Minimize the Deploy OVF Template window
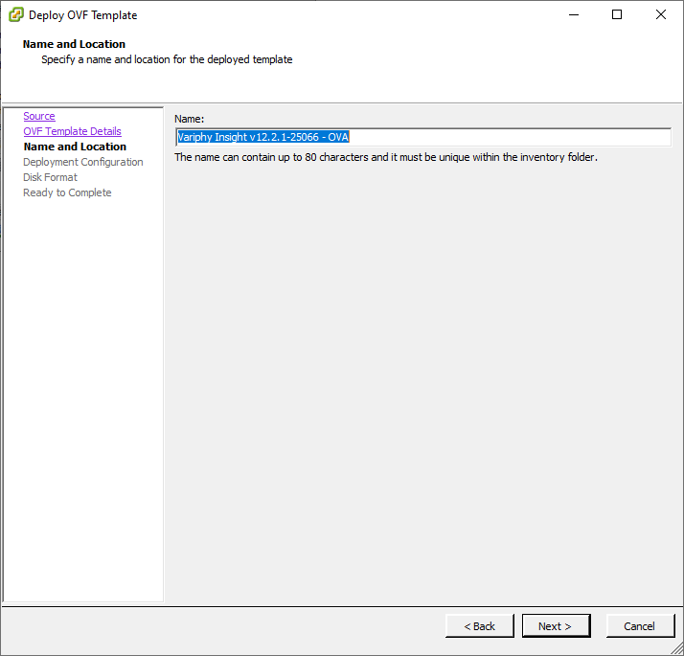684x656 pixels. (574, 14)
